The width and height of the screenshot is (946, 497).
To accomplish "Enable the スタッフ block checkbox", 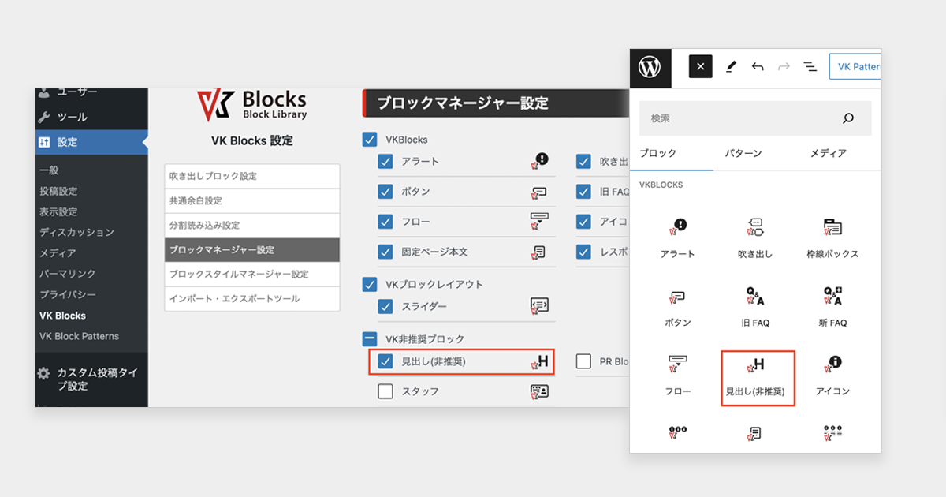I will 385,391.
